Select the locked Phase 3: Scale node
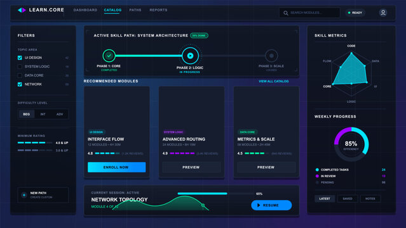The height and width of the screenshot is (228, 406). [271, 56]
